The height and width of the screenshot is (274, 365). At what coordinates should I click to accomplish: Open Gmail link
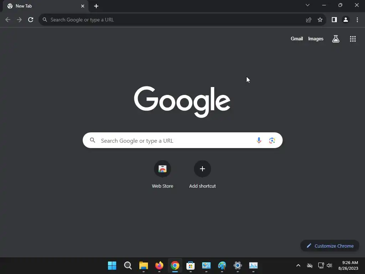pyautogui.click(x=297, y=39)
